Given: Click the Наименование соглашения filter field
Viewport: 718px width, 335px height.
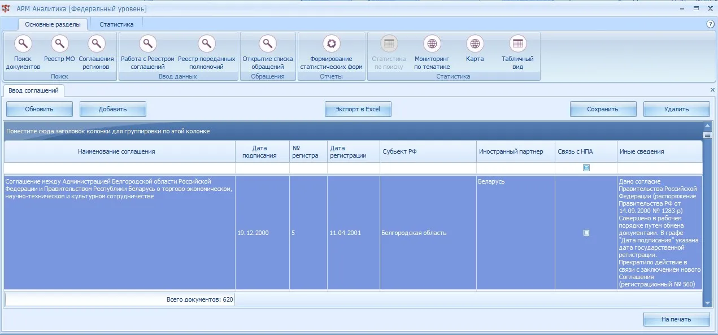Looking at the screenshot, I should pos(120,168).
